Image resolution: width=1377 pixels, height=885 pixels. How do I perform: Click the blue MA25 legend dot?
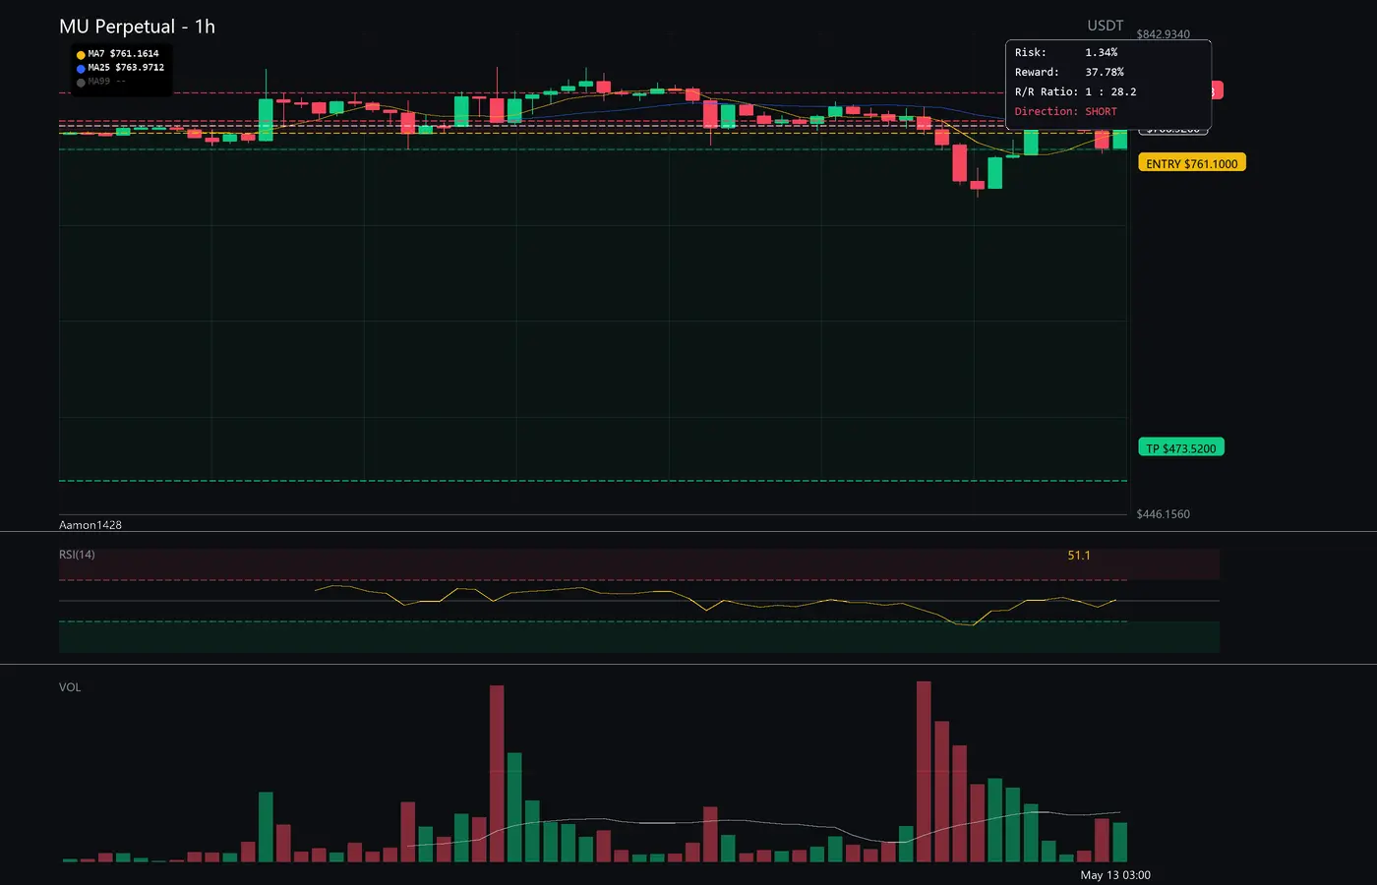click(x=81, y=69)
